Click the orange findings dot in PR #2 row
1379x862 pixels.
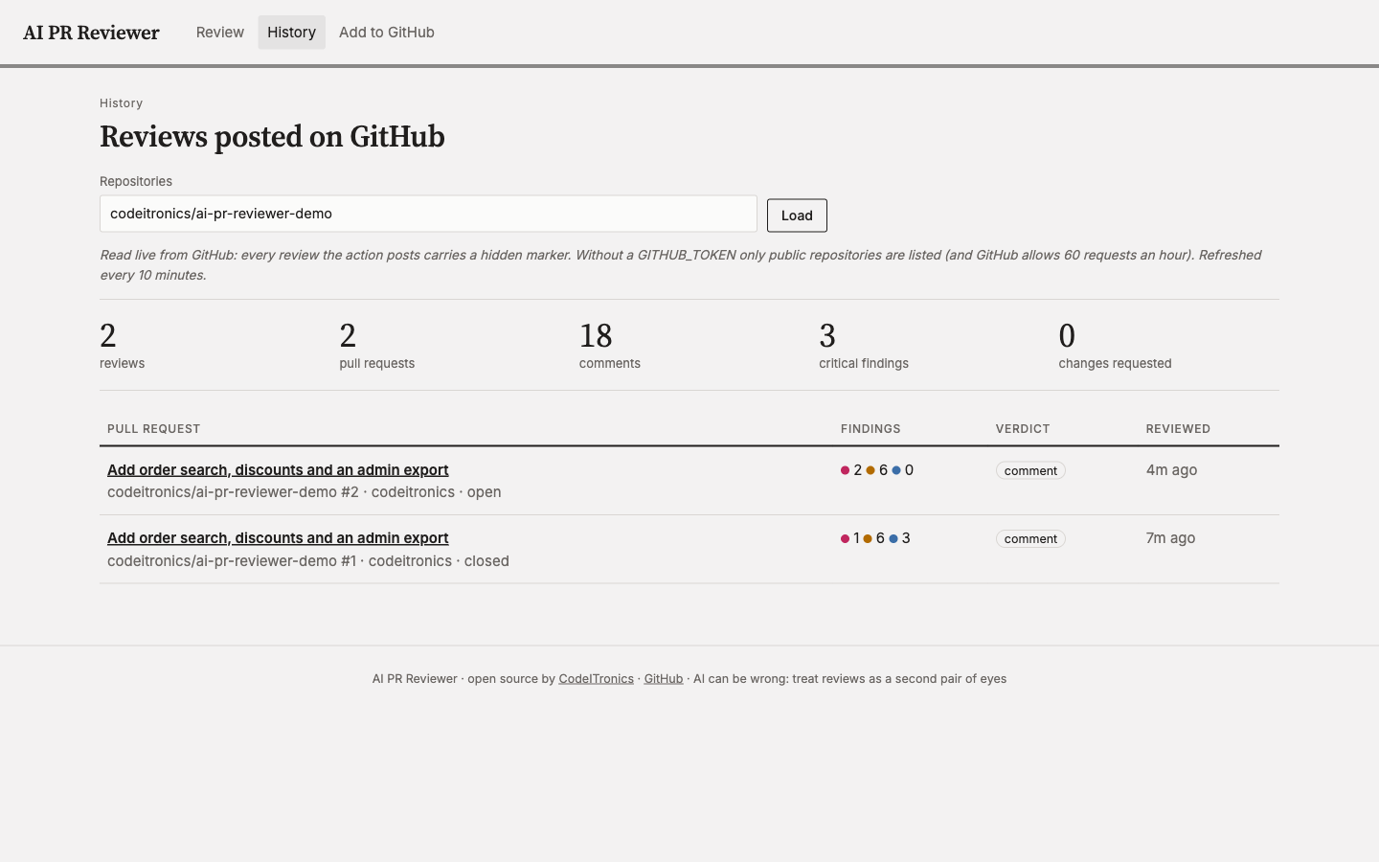point(870,470)
